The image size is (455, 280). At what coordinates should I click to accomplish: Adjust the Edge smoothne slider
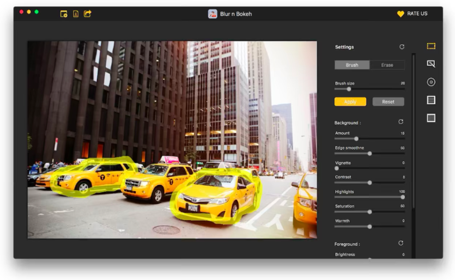370,154
